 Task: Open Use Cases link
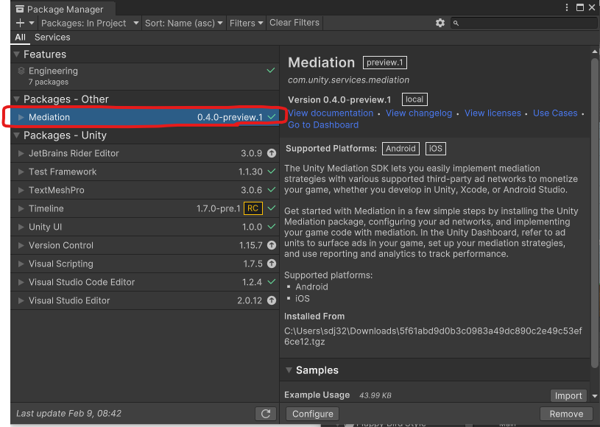[x=555, y=113]
